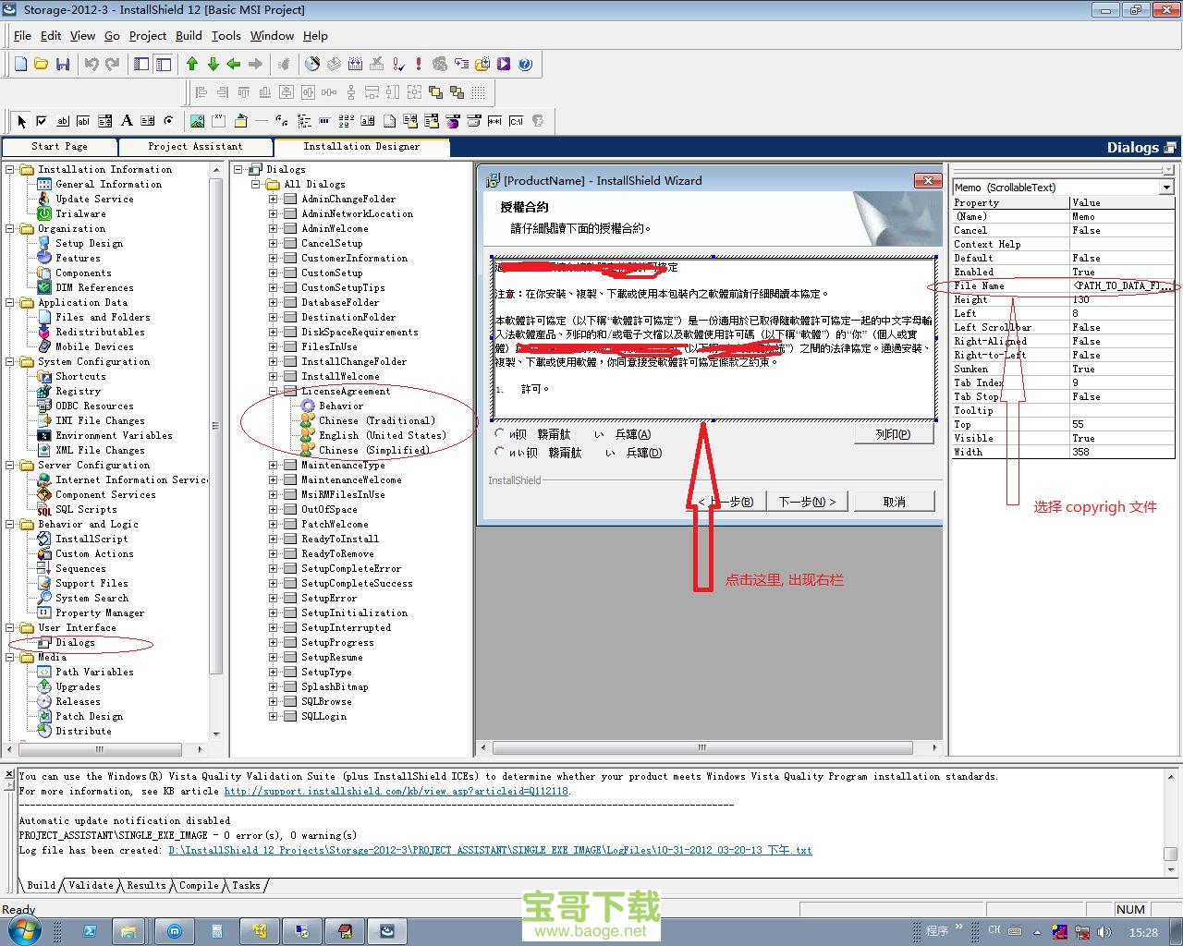This screenshot has height=946, width=1183.
Task: Select English (United States) under LicenseAgreement
Action: pos(383,435)
